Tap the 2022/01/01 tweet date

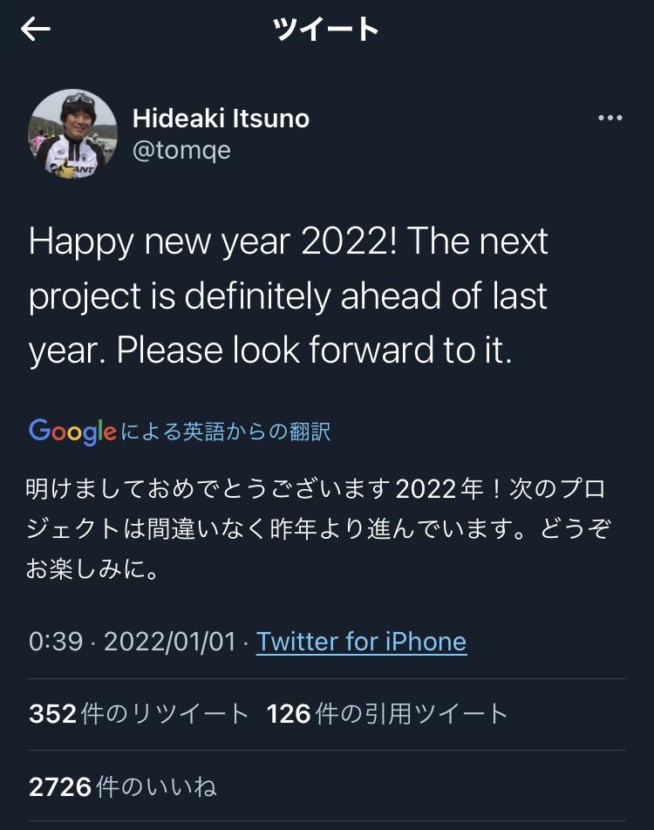pos(170,642)
